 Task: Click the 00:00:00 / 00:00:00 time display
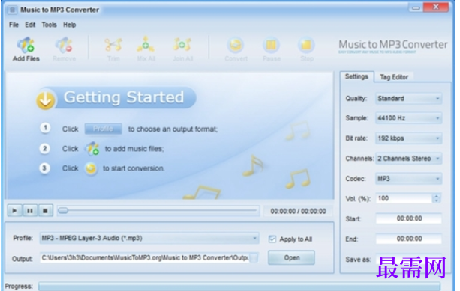[298, 211]
